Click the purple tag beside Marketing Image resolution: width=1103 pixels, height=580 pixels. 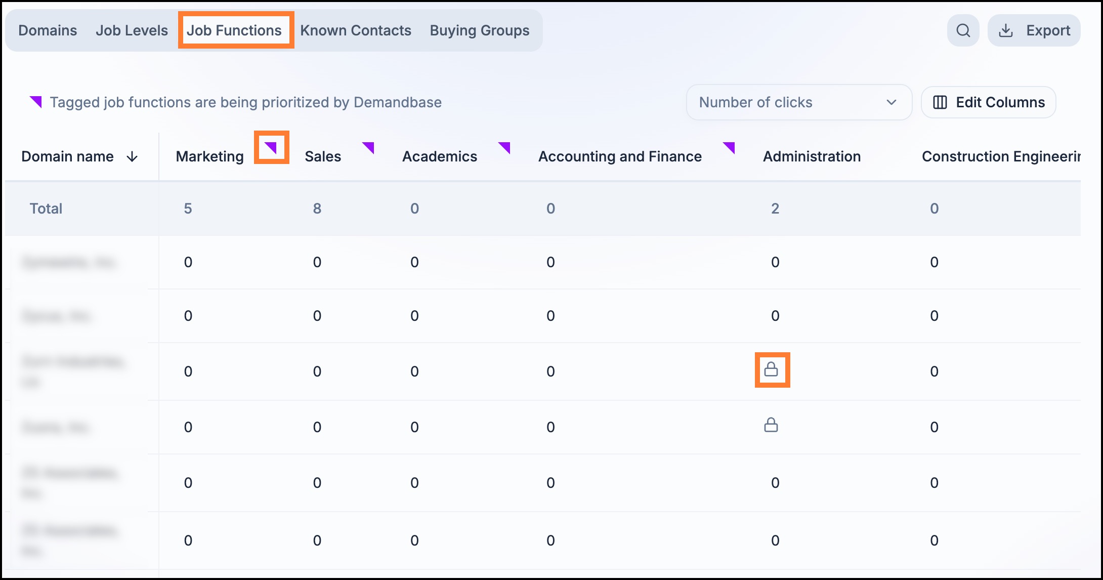(271, 147)
